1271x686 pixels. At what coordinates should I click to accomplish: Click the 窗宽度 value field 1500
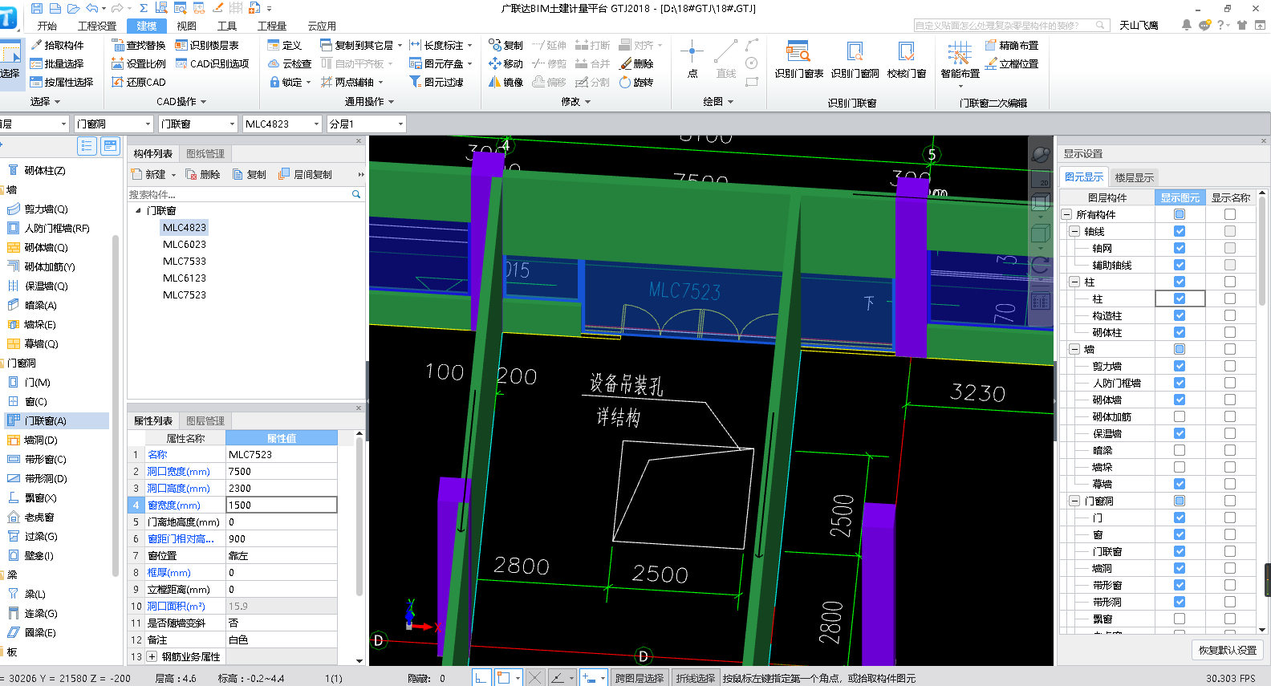282,505
